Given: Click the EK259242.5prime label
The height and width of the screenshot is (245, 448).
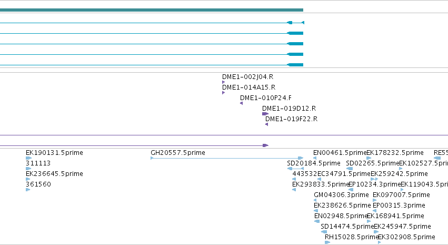Looking at the screenshot, I should (399, 174).
